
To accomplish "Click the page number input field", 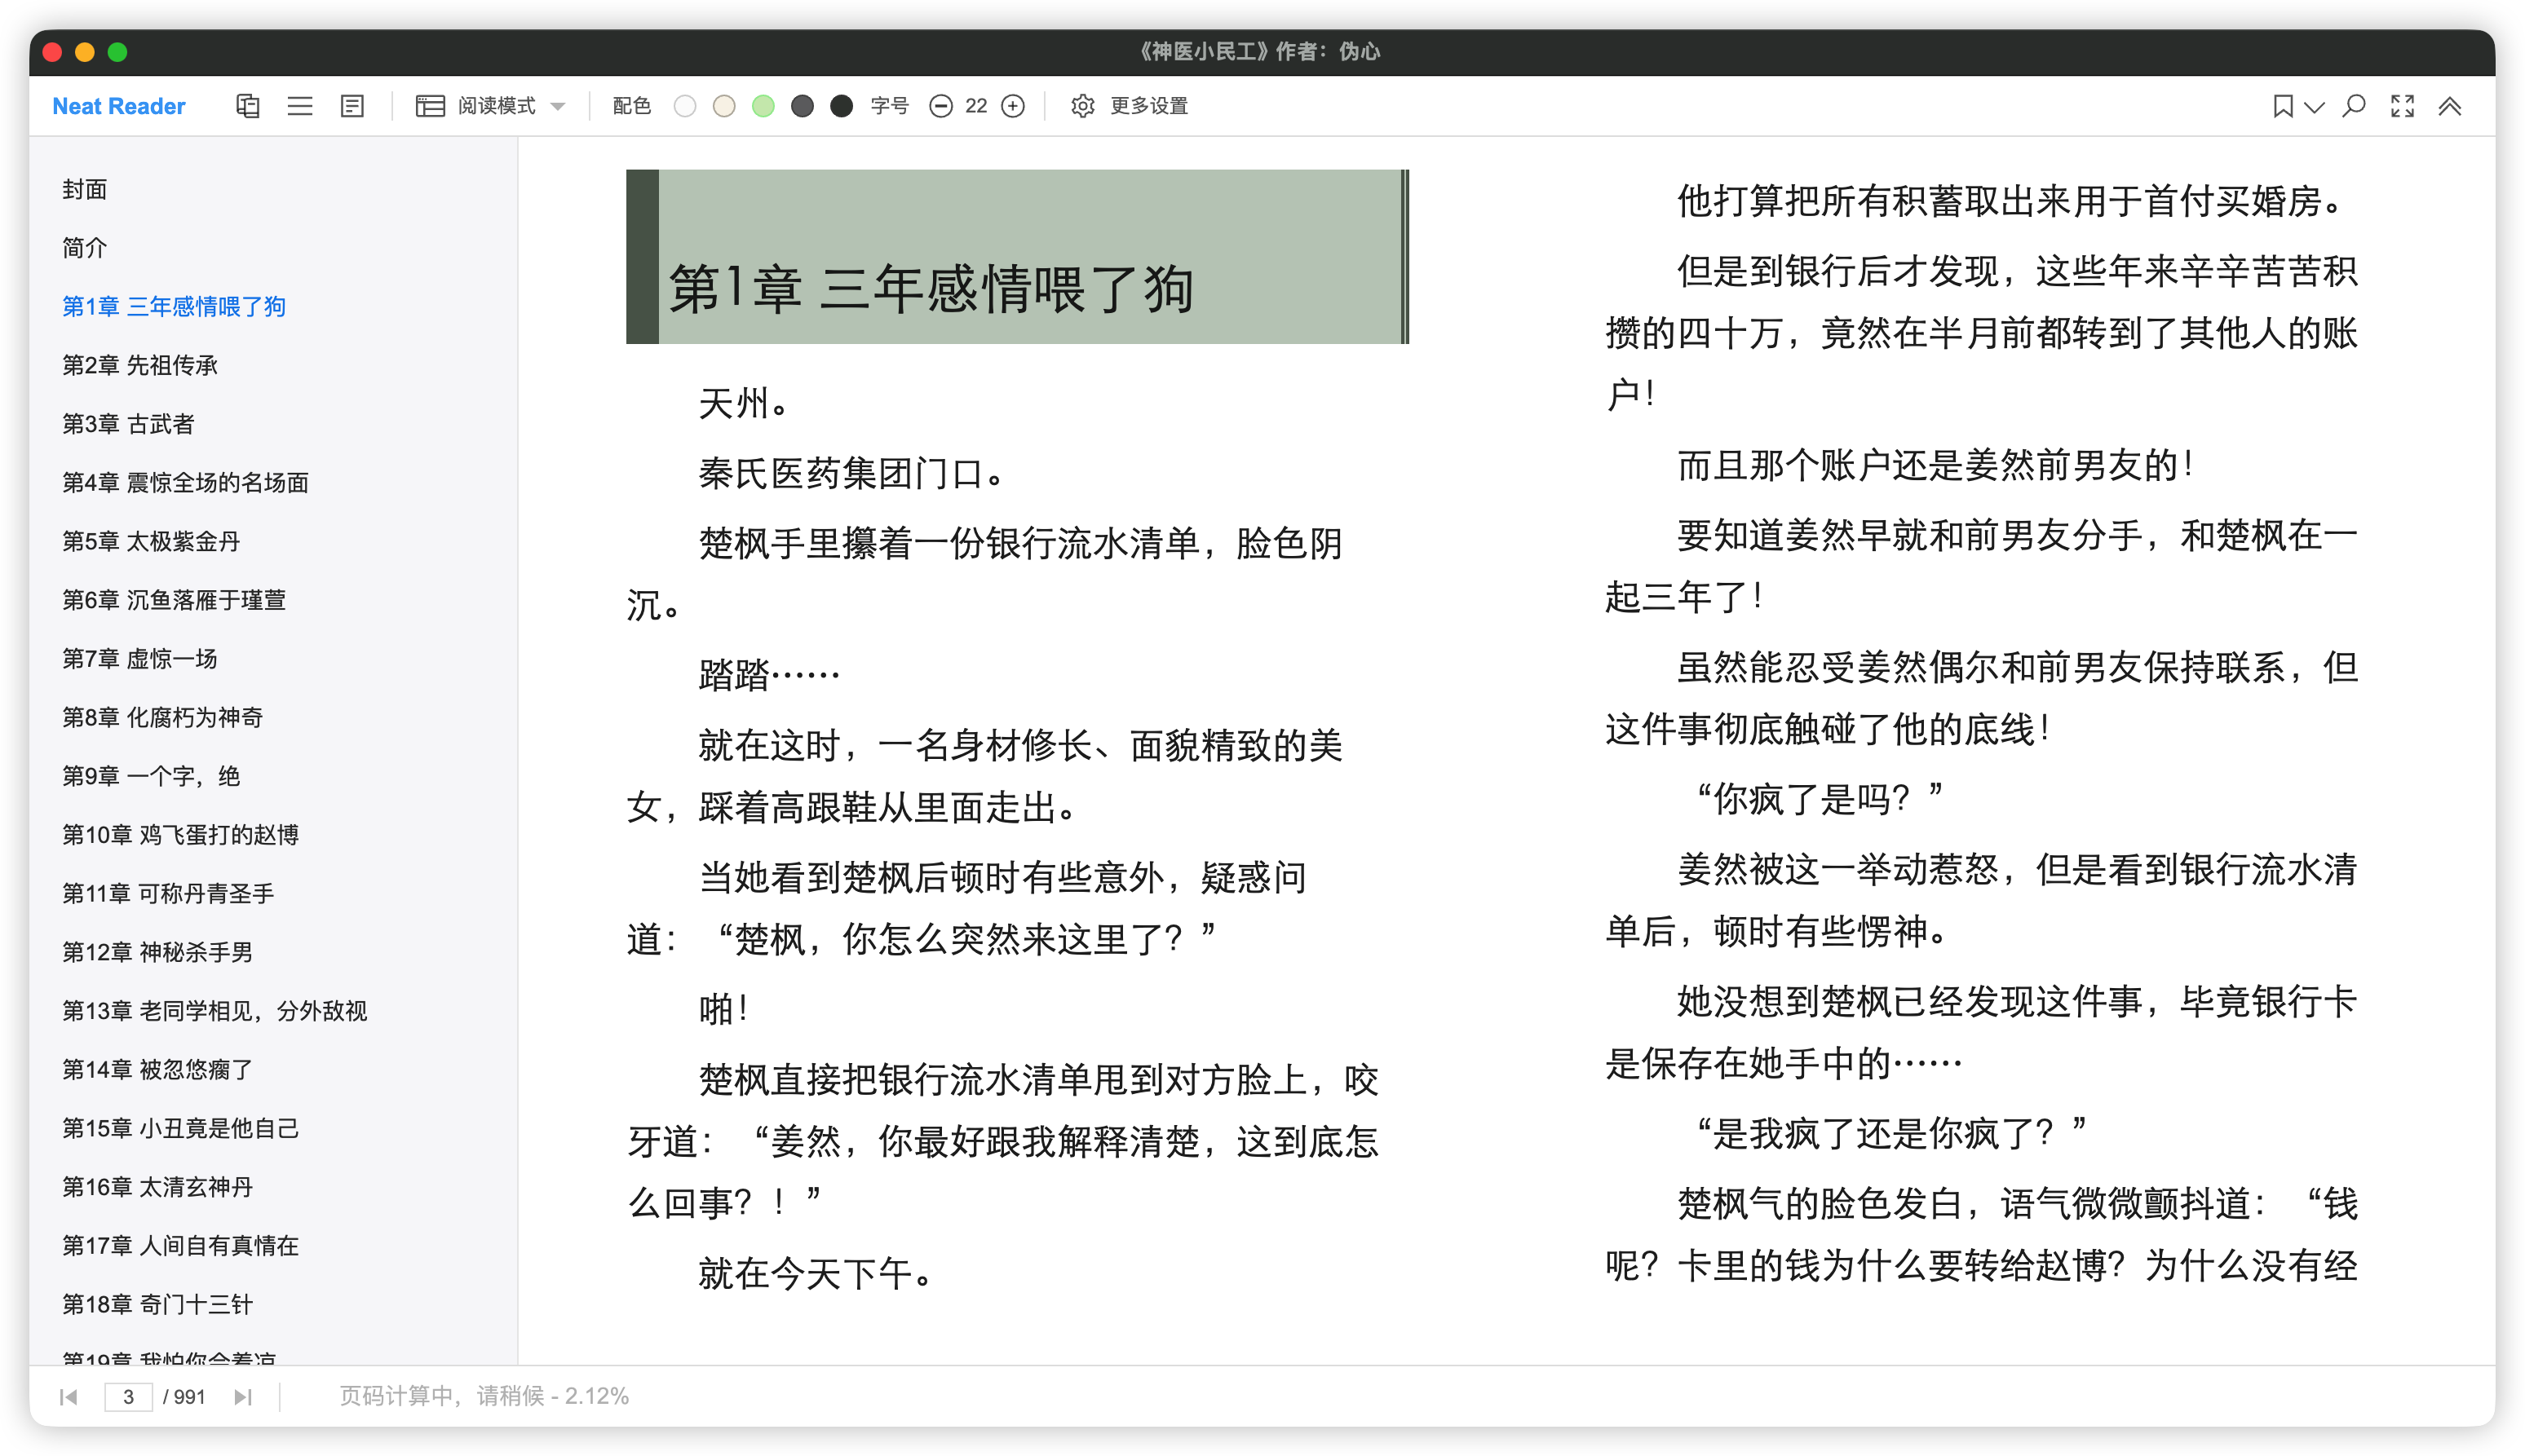I will point(128,1396).
